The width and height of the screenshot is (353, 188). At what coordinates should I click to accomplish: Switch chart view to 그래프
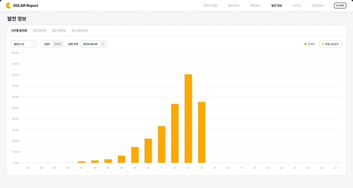tap(47, 44)
